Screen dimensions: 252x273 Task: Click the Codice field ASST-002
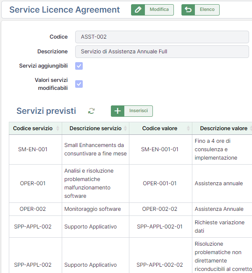click(162, 37)
